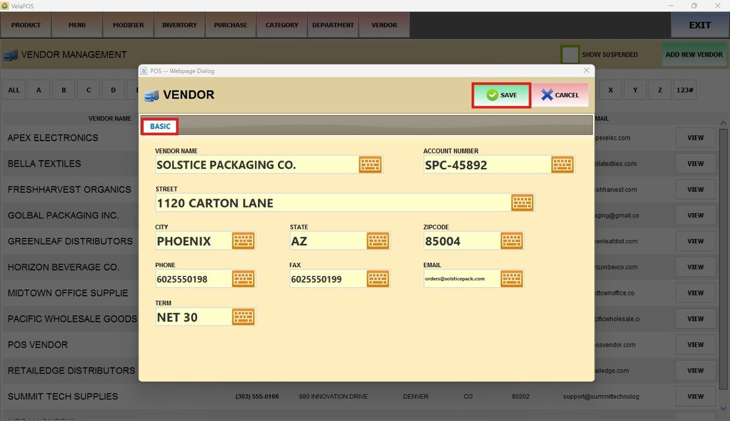
Task: Click the VelaPOS app icon in title bar
Action: (x=5, y=5)
